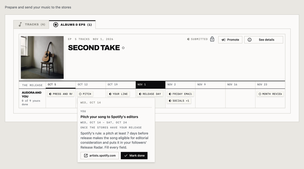
Task: Select the Albums & EPs (1) tab
Action: 72,25
